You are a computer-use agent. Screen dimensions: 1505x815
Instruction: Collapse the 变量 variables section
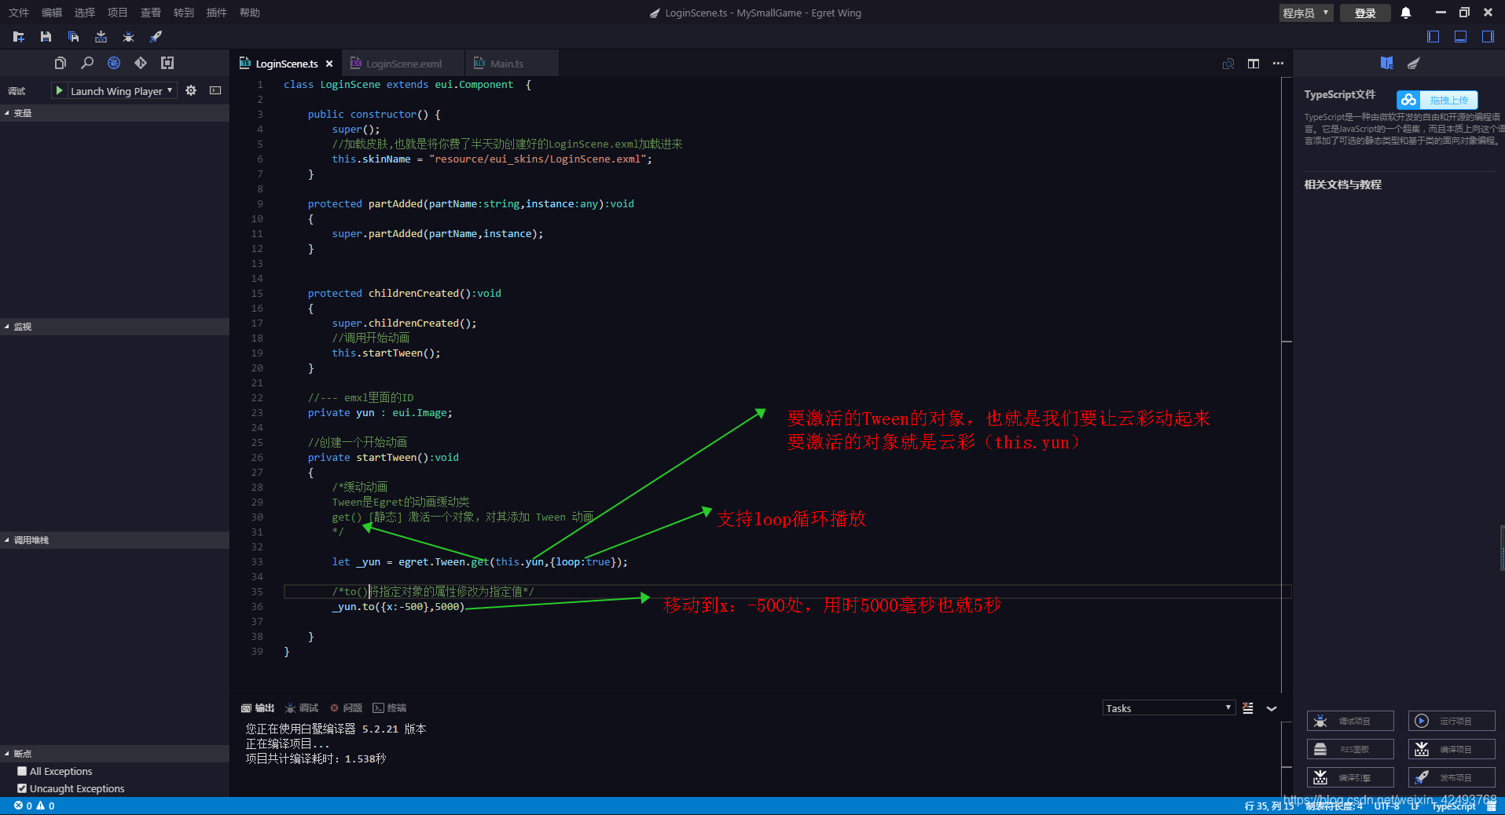[114, 113]
